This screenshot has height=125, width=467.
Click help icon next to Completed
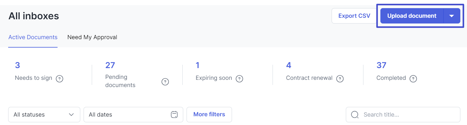pyautogui.click(x=413, y=79)
